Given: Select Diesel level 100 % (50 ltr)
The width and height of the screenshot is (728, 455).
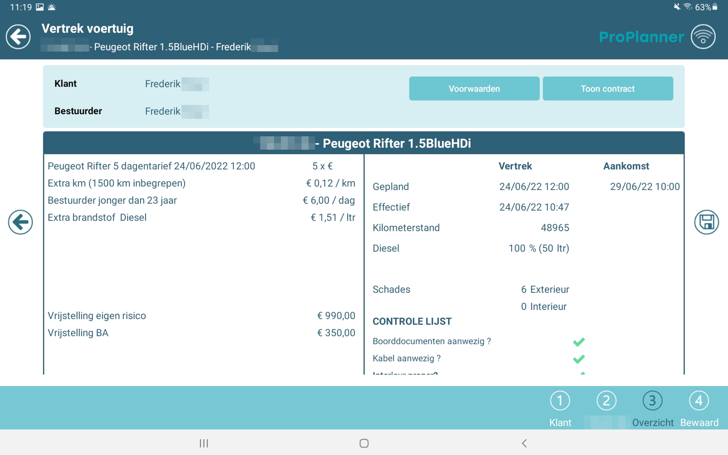Looking at the screenshot, I should 539,249.
